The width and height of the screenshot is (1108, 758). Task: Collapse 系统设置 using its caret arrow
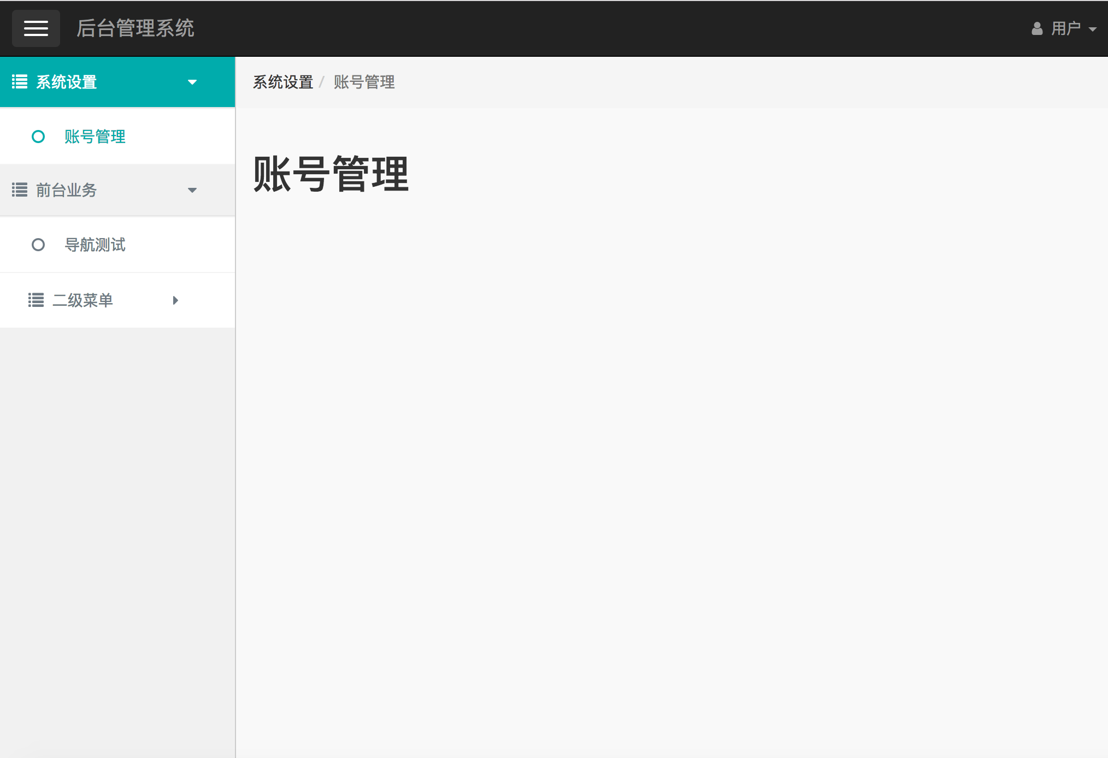pos(192,82)
